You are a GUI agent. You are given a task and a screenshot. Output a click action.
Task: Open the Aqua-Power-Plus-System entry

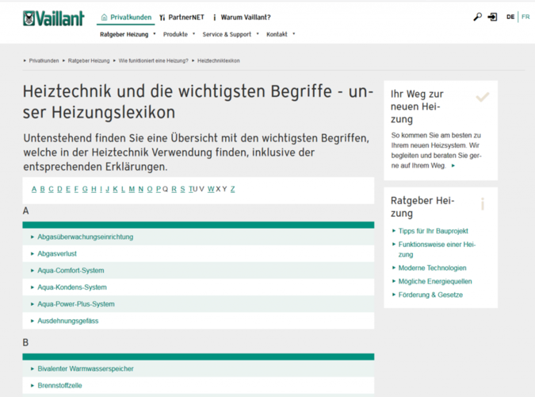click(x=198, y=304)
